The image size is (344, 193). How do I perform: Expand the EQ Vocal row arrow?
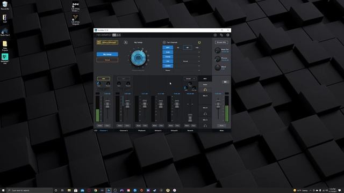199,61
